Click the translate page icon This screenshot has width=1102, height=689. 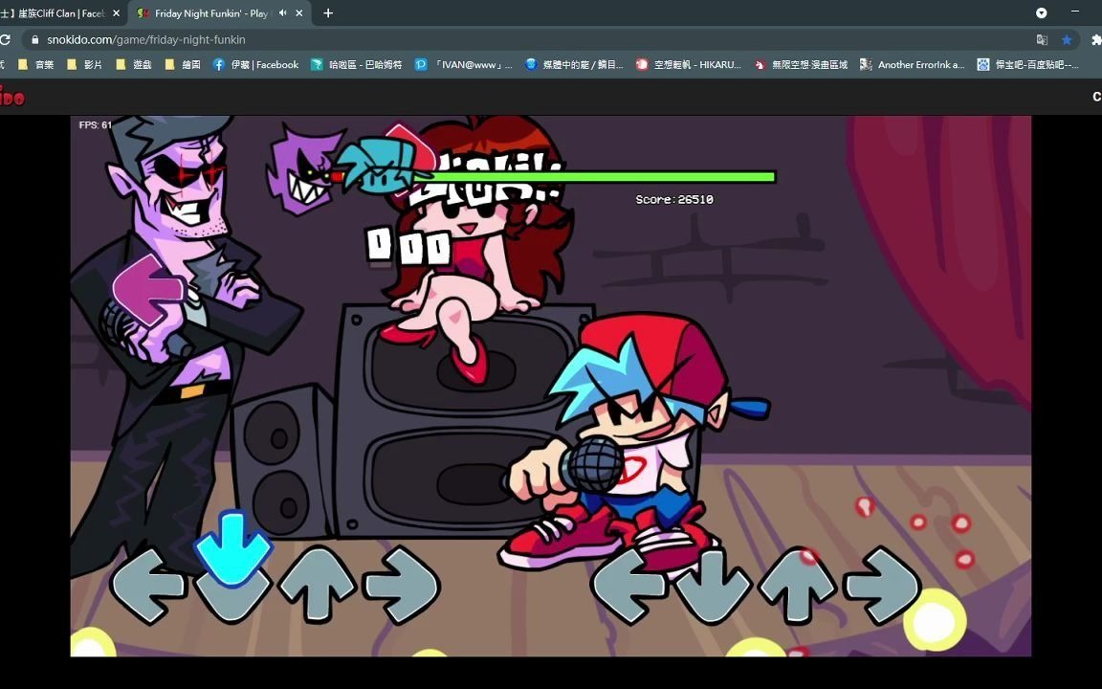coord(1043,39)
